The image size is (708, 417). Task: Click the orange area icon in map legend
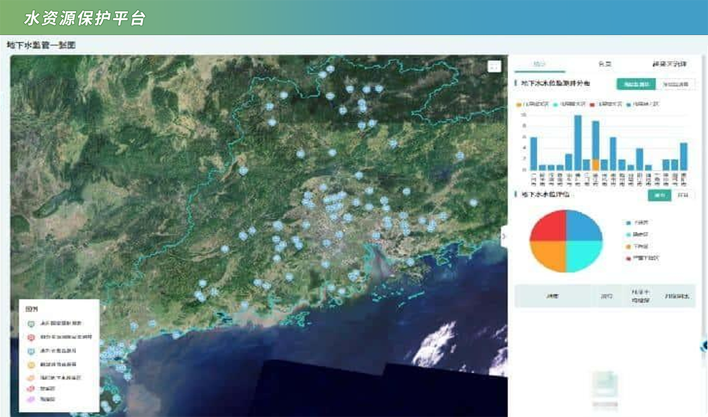click(31, 377)
